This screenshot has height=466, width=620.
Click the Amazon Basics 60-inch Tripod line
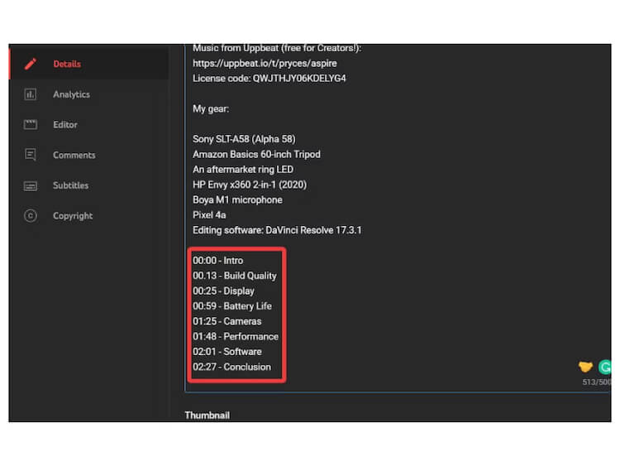(x=256, y=154)
